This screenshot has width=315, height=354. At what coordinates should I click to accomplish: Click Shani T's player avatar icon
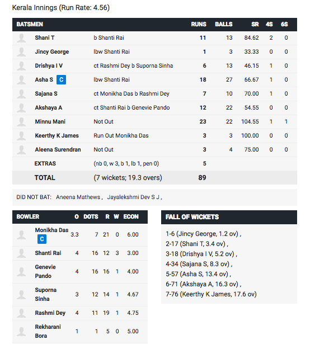21,38
